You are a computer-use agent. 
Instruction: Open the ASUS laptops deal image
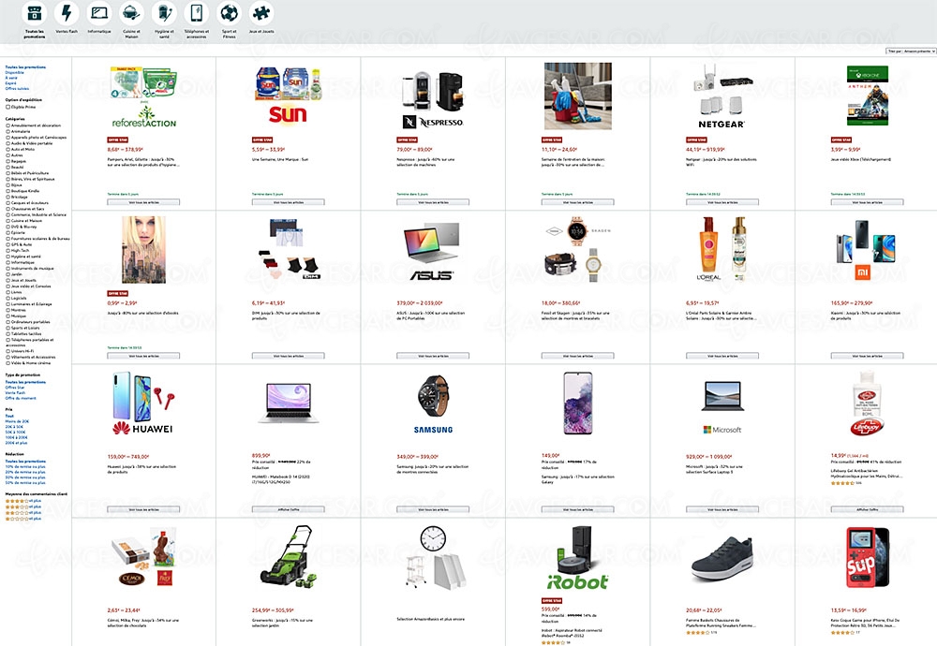click(x=433, y=251)
